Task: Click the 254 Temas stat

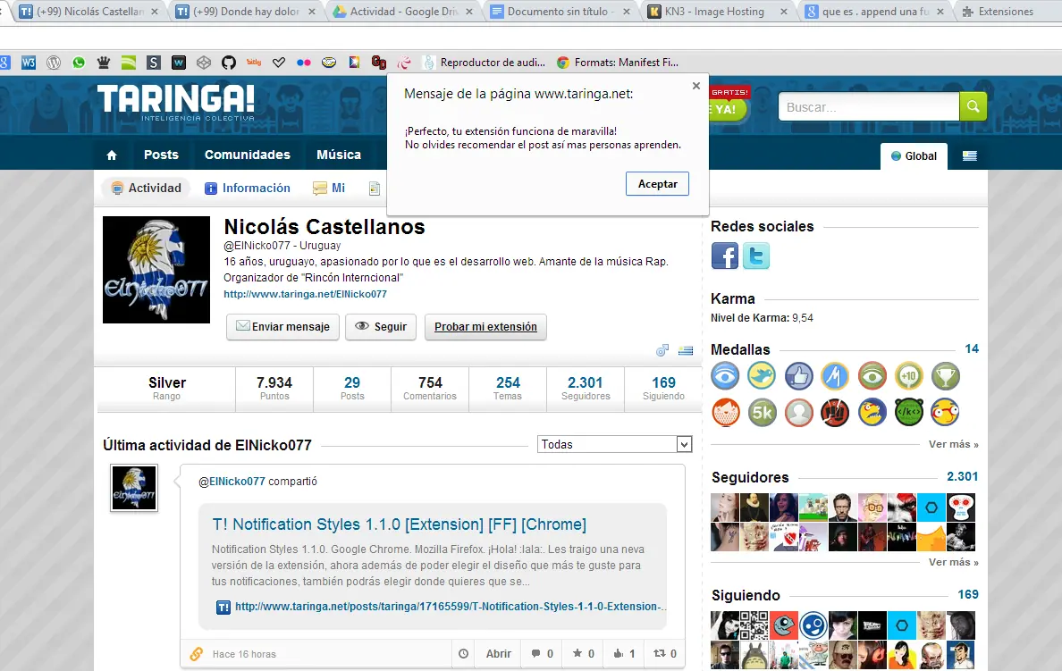Action: click(508, 388)
